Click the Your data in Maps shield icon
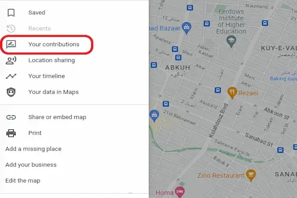The width and height of the screenshot is (297, 198). click(x=11, y=92)
